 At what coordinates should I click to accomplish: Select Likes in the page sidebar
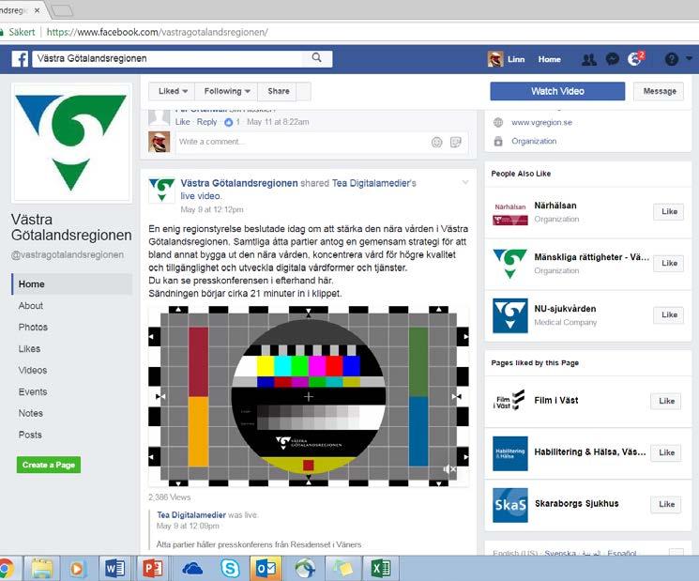[x=29, y=349]
